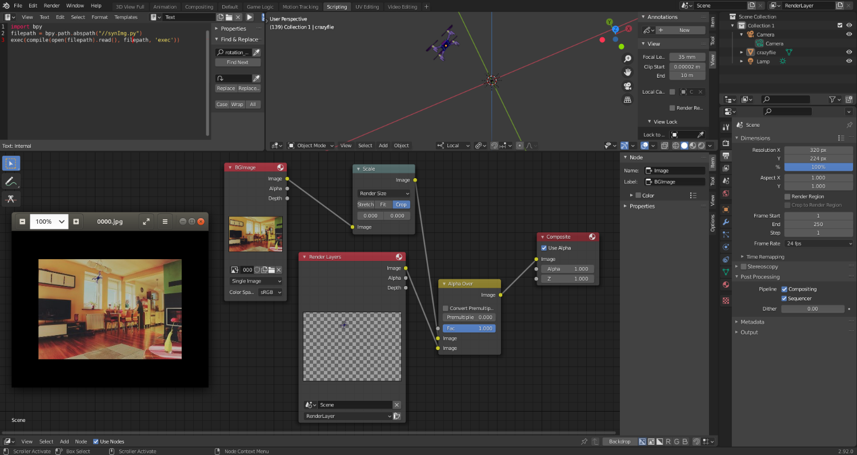Screen dimensions: 857x455
Task: Adjust the Dither value slider
Action: pyautogui.click(x=813, y=309)
